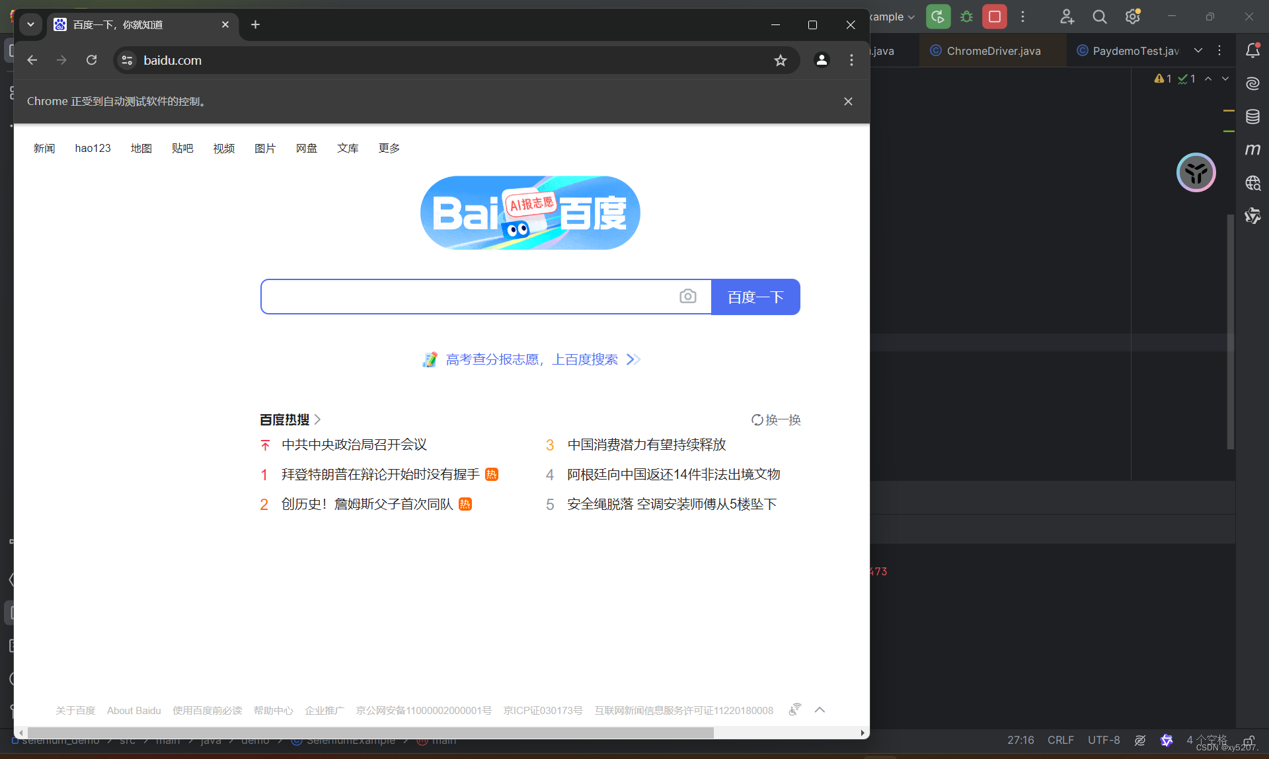Viewport: 1269px width, 759px height.
Task: Open the 企业推广 footer link
Action: (x=325, y=710)
